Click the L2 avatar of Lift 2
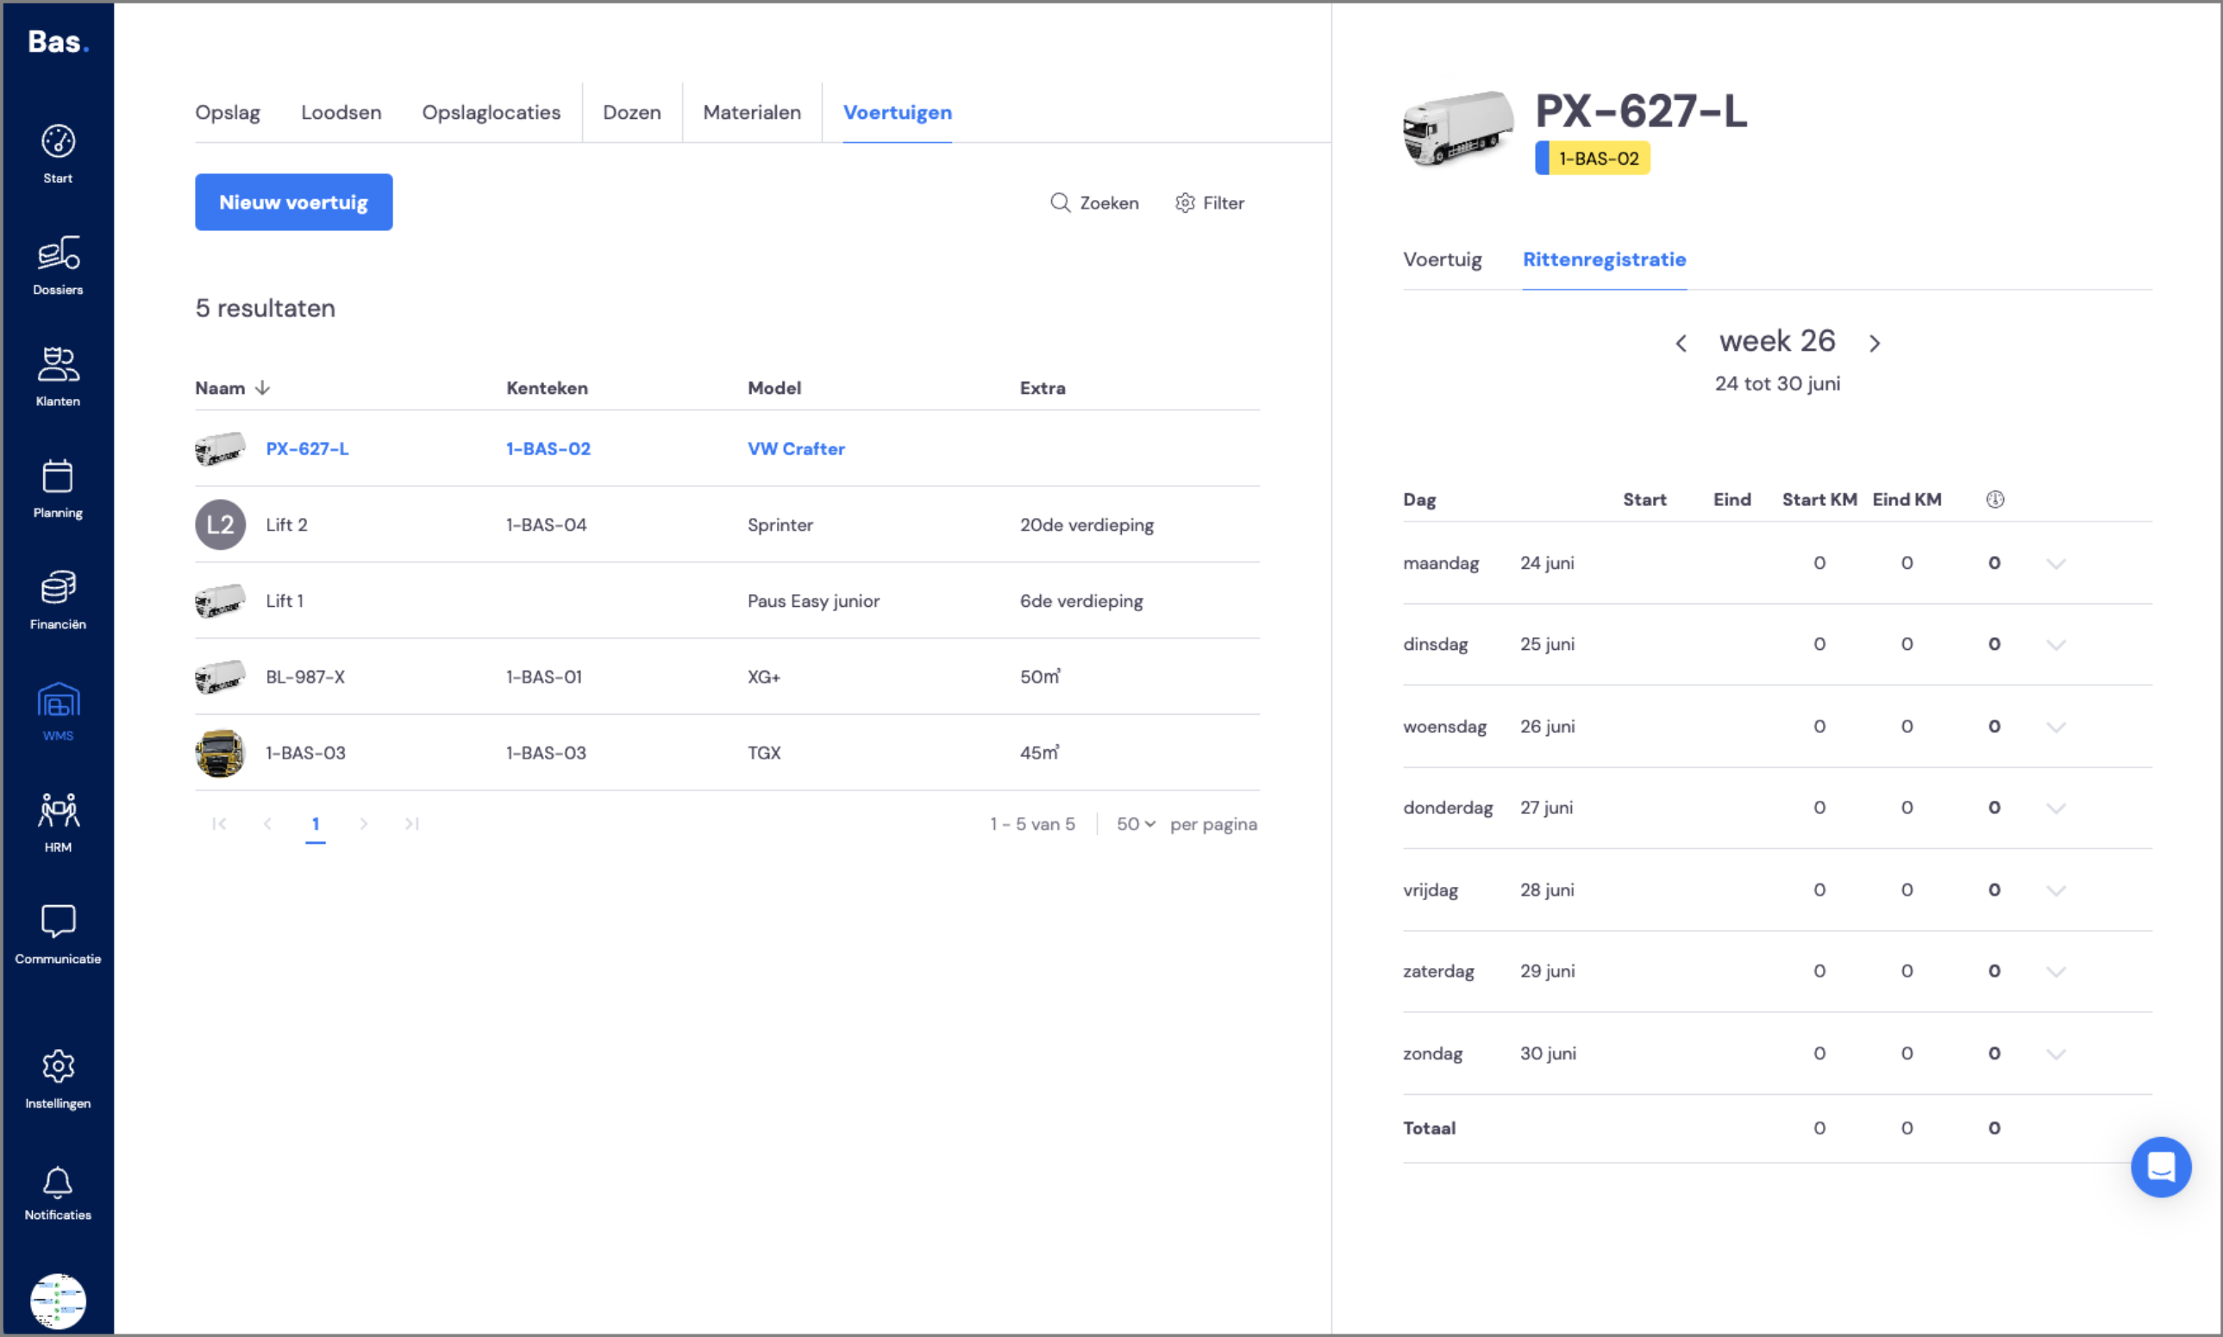 tap(221, 524)
